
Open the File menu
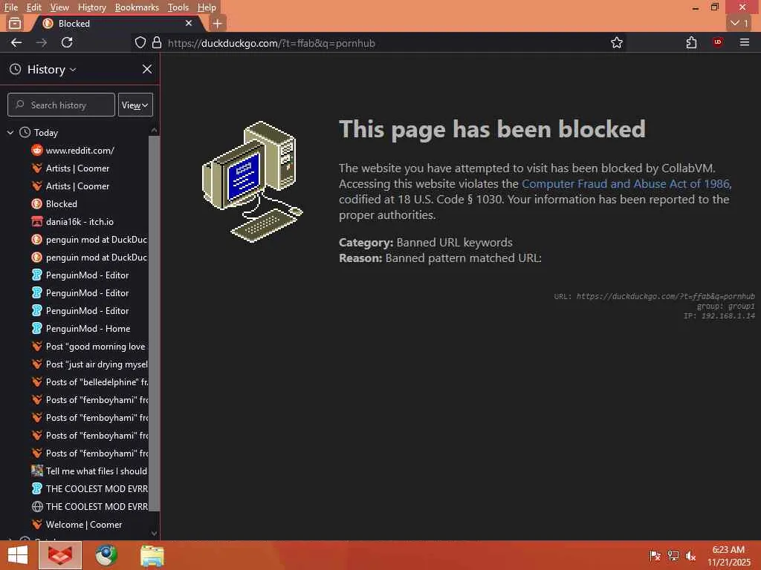(10, 7)
